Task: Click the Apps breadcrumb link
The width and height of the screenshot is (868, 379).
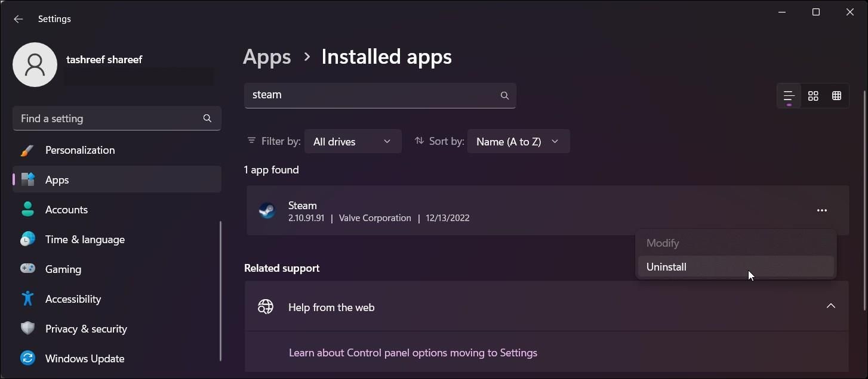Action: pos(267,57)
